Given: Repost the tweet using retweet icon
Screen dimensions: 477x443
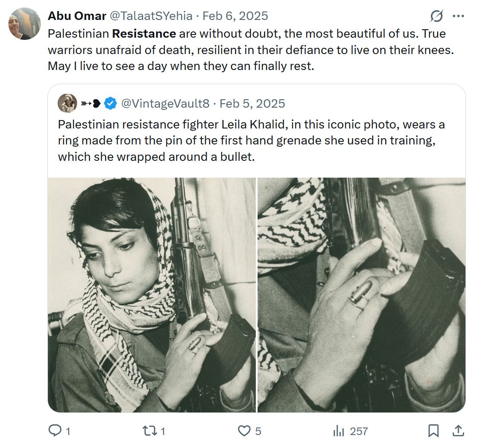Looking at the screenshot, I should pos(149,431).
